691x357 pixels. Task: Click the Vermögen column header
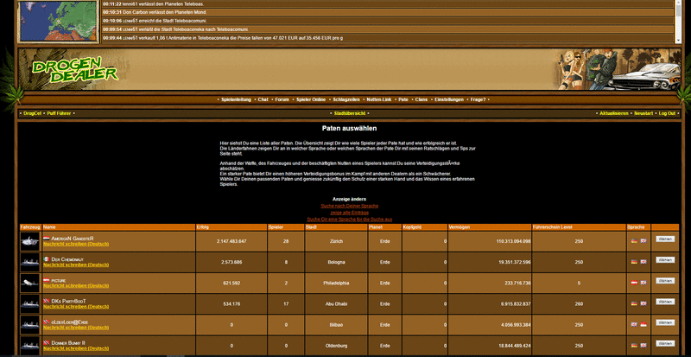pyautogui.click(x=489, y=227)
